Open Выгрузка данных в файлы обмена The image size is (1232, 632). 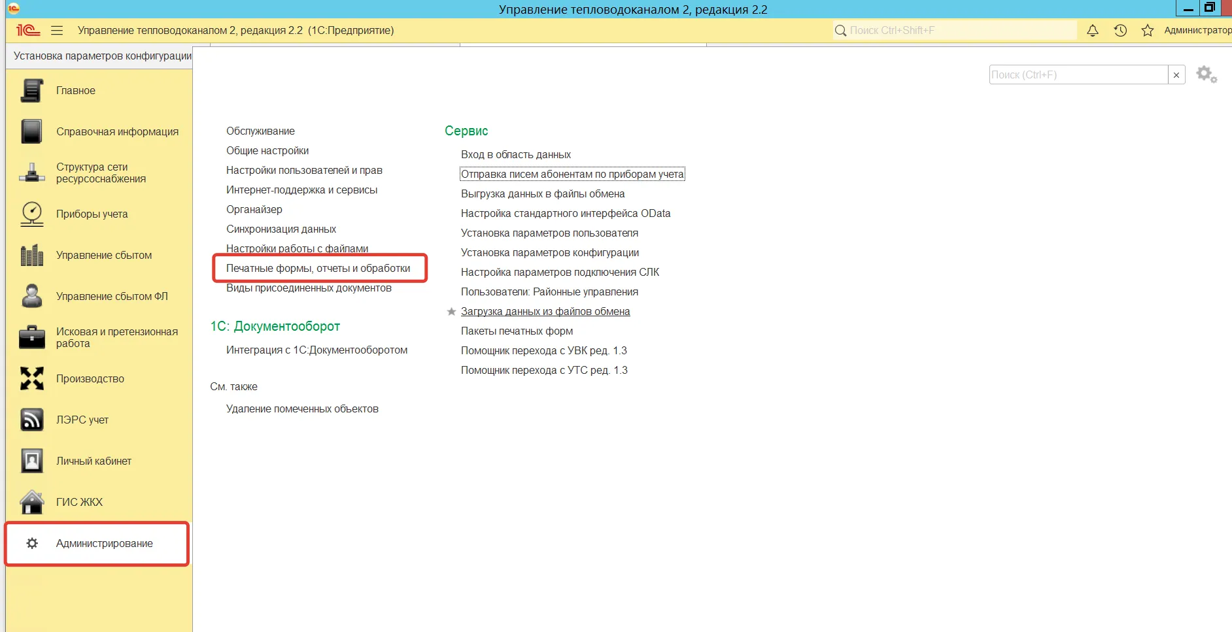tap(543, 193)
